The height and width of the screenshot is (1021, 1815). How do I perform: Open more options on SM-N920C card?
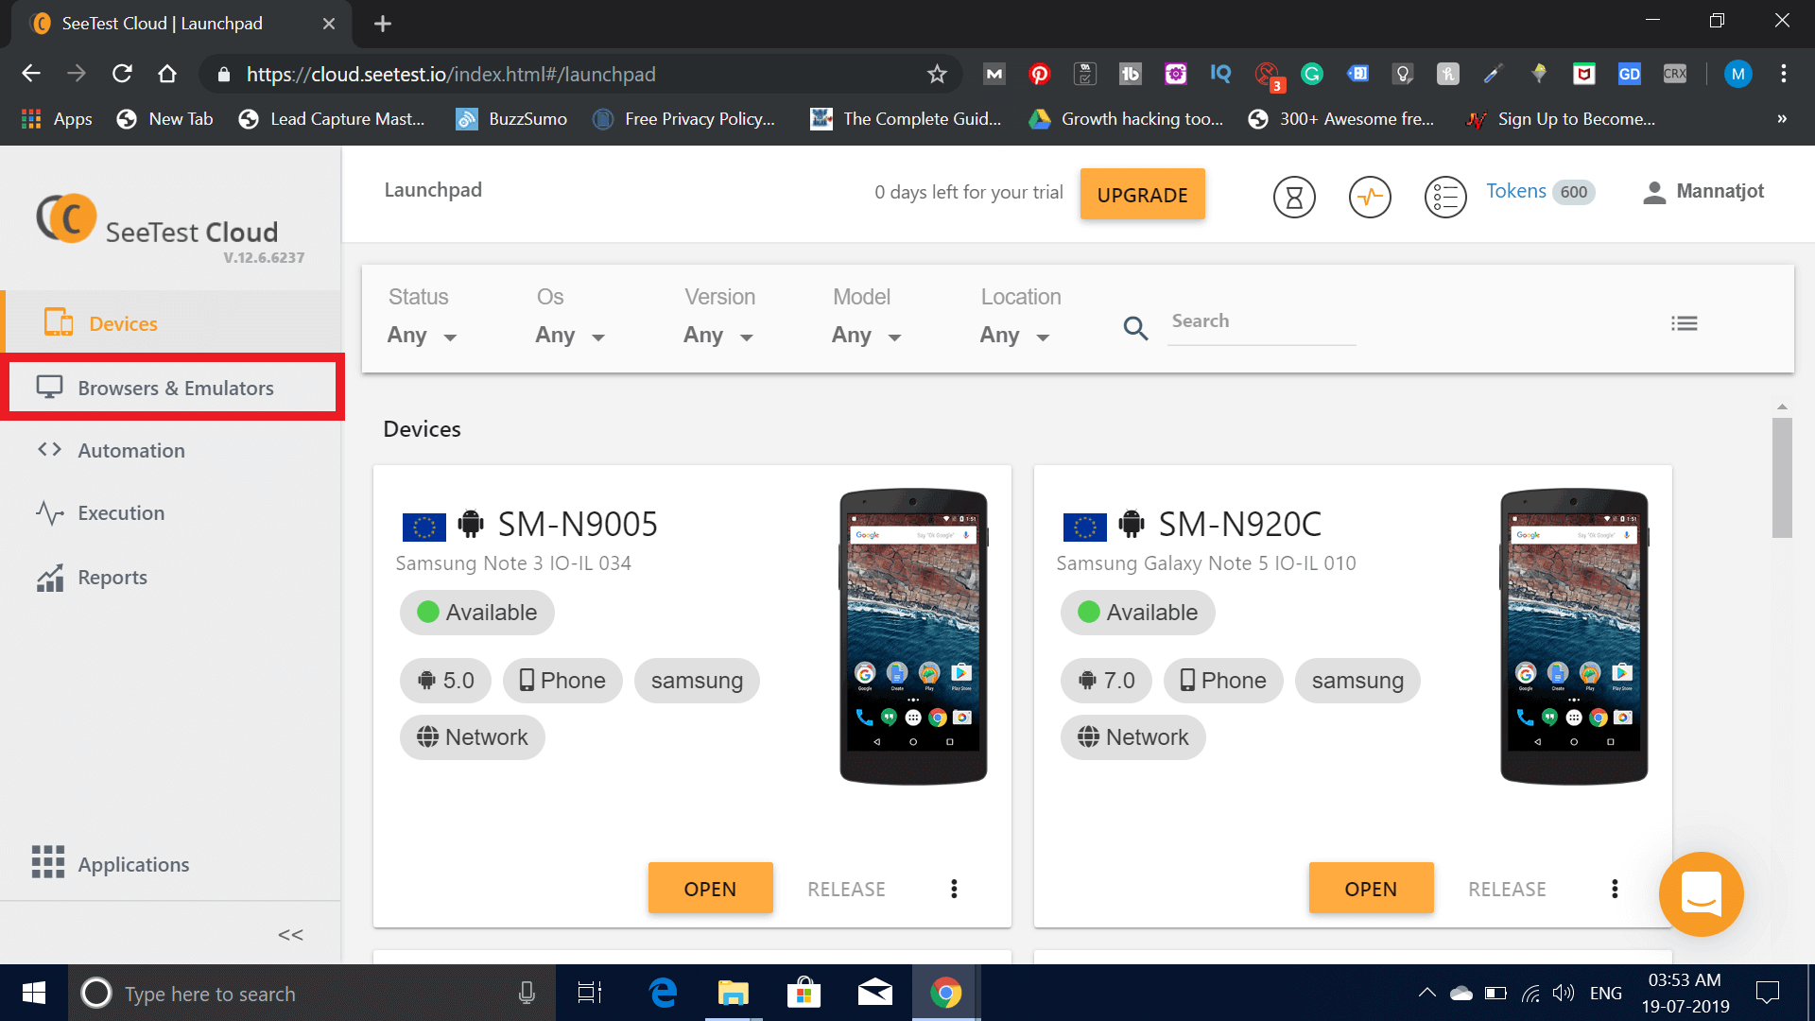click(1614, 889)
